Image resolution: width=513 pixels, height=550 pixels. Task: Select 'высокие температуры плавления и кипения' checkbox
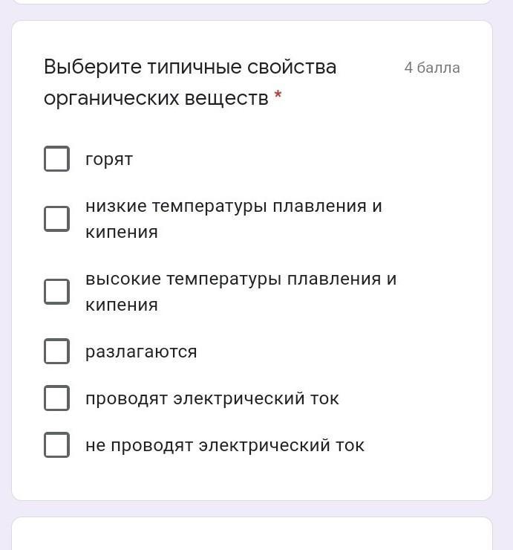pyautogui.click(x=56, y=291)
